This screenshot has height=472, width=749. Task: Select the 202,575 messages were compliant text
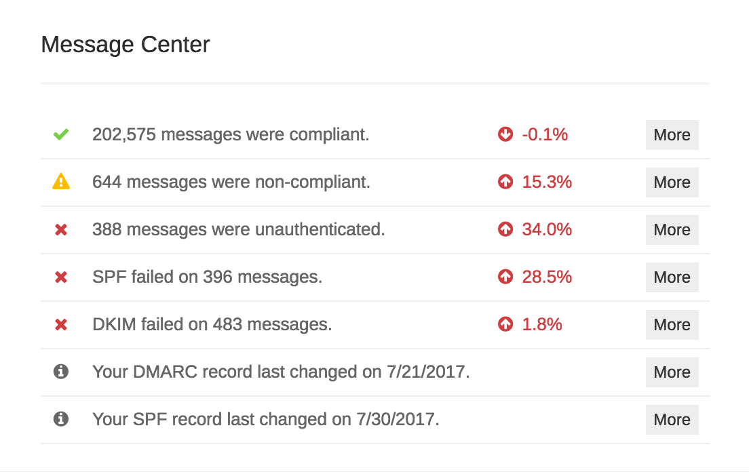tap(231, 134)
